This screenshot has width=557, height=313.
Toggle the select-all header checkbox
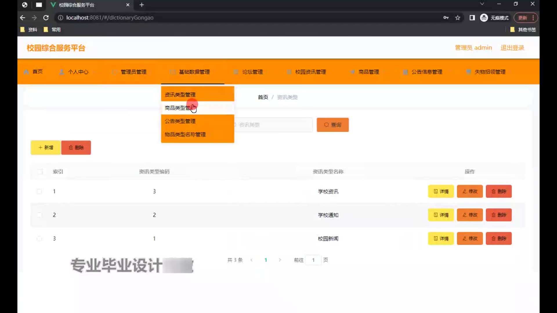(40, 172)
